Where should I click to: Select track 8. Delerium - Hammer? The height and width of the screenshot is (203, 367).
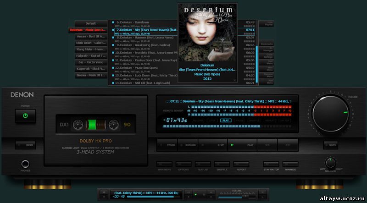point(145,39)
